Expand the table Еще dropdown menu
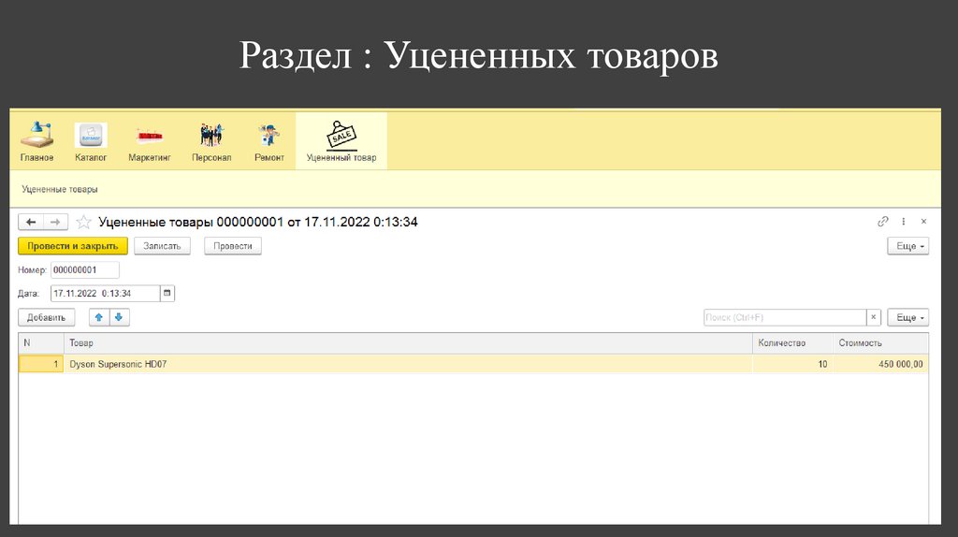The height and width of the screenshot is (537, 958). pos(907,318)
